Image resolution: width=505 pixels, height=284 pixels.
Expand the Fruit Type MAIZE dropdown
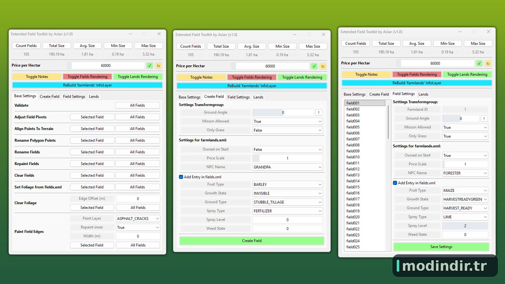[x=465, y=191]
